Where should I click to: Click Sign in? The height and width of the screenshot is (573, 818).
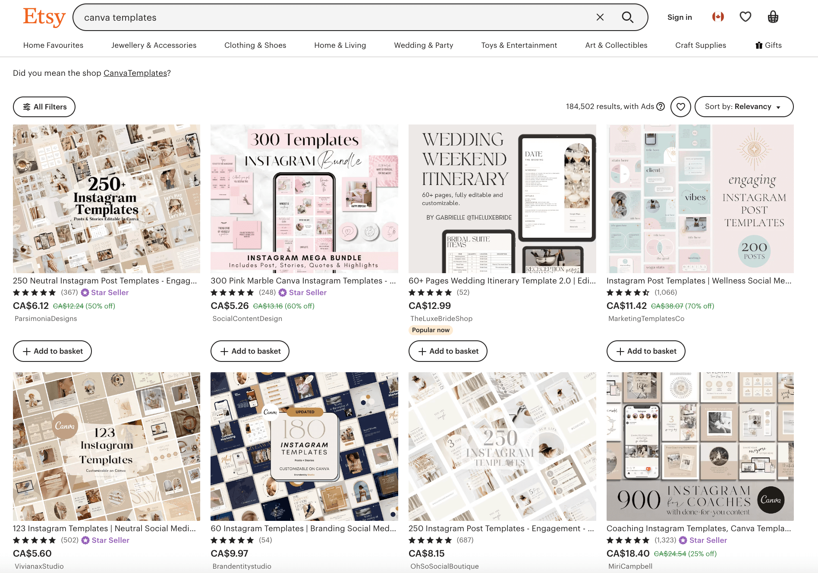click(680, 17)
